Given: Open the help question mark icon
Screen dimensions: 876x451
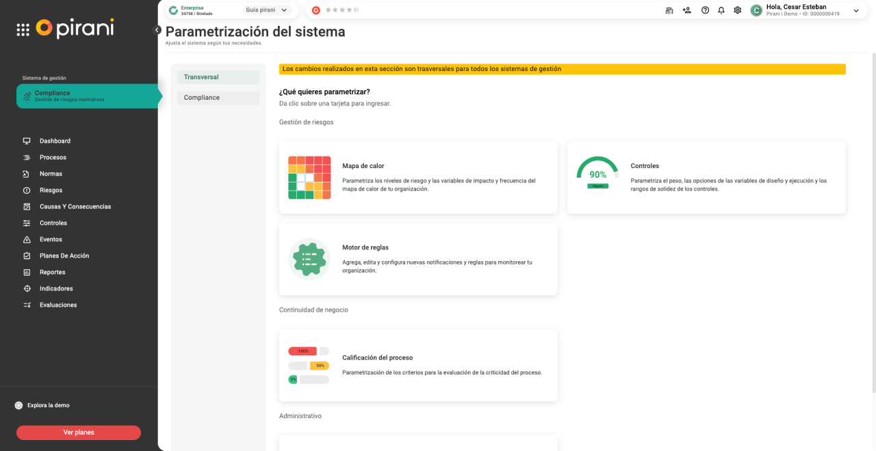Looking at the screenshot, I should pos(705,10).
